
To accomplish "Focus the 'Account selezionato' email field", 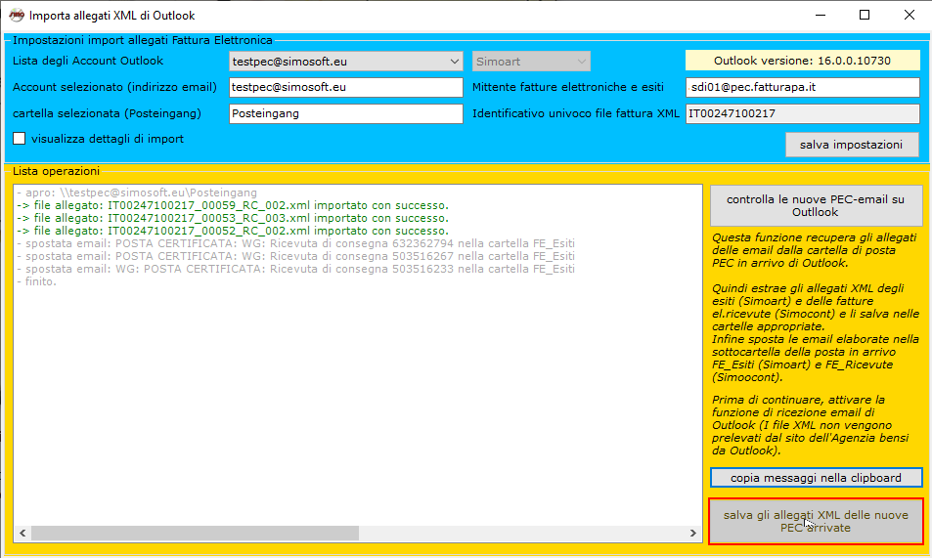I will point(345,88).
